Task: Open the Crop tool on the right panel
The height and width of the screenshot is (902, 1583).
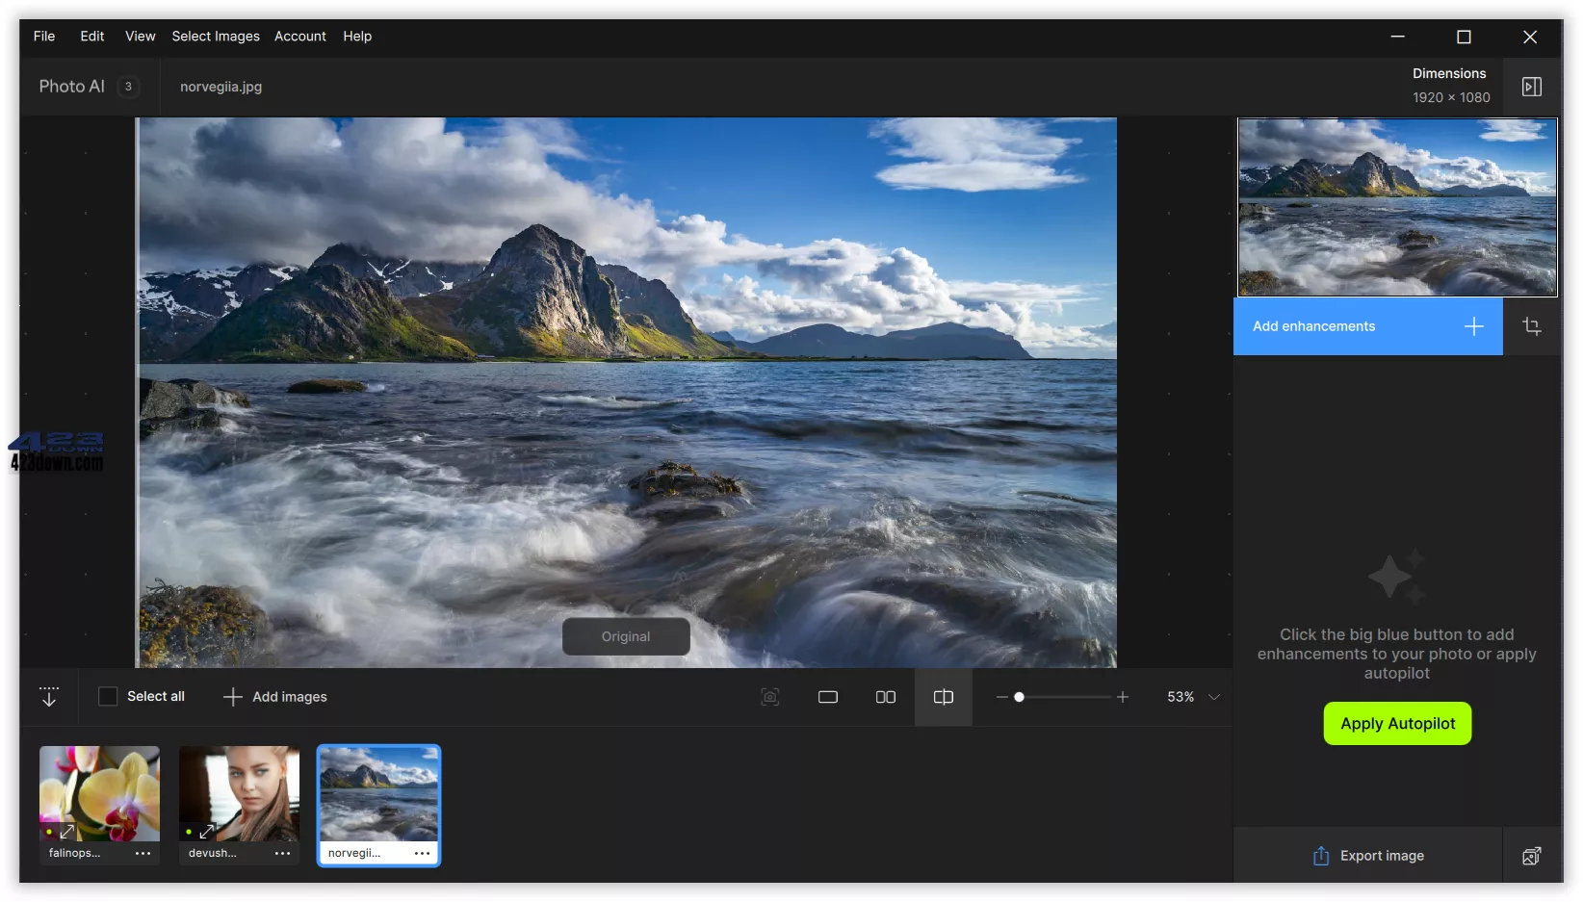Action: tap(1532, 326)
